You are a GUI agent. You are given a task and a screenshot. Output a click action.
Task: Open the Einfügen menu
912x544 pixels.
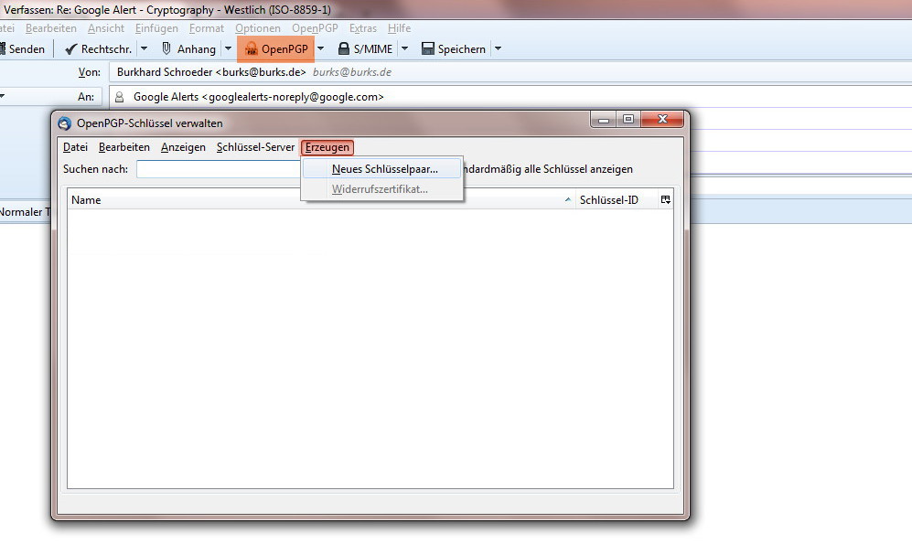point(156,28)
